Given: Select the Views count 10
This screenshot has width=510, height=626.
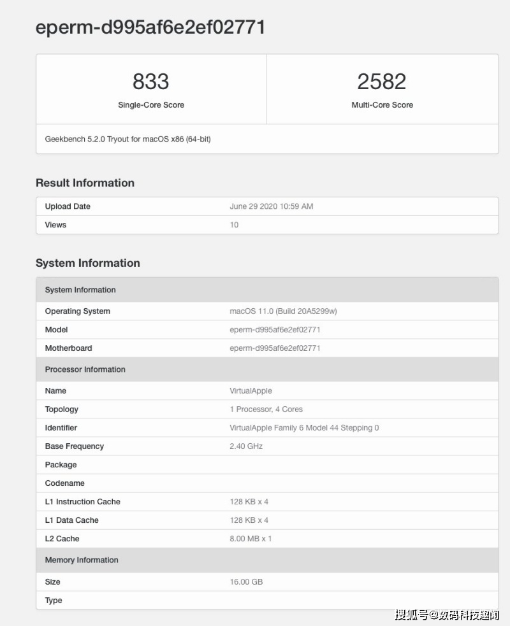Looking at the screenshot, I should point(234,225).
